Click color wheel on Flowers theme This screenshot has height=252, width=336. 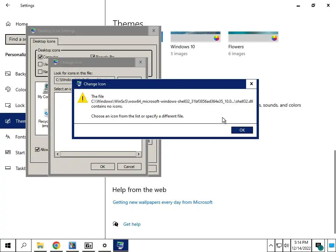(x=274, y=38)
